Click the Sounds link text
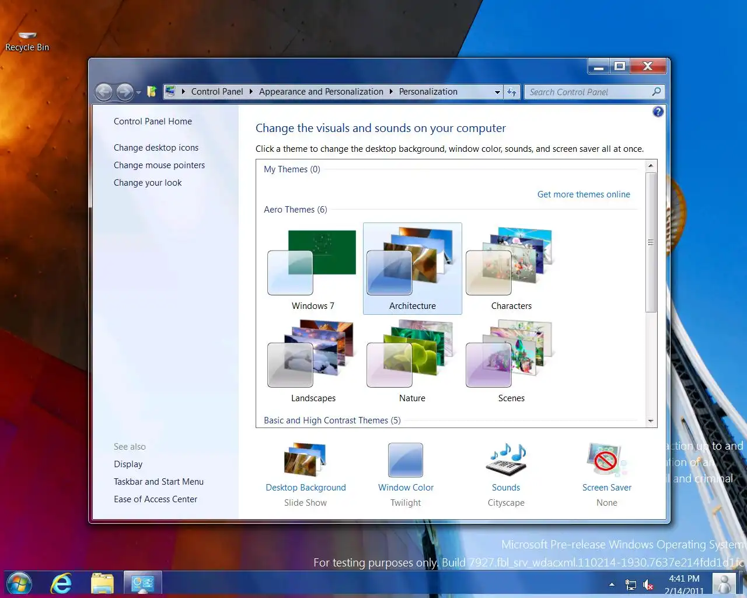The width and height of the screenshot is (747, 598). (506, 488)
